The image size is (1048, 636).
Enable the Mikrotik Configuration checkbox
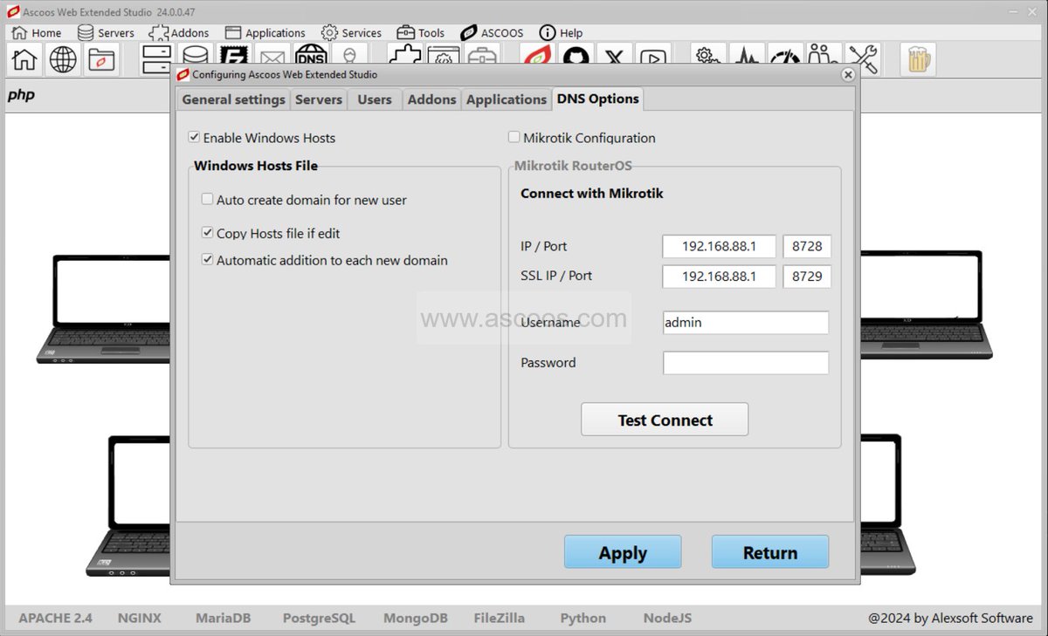[514, 138]
